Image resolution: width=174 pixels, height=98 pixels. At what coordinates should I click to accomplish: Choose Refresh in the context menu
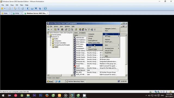[x=111, y=39]
